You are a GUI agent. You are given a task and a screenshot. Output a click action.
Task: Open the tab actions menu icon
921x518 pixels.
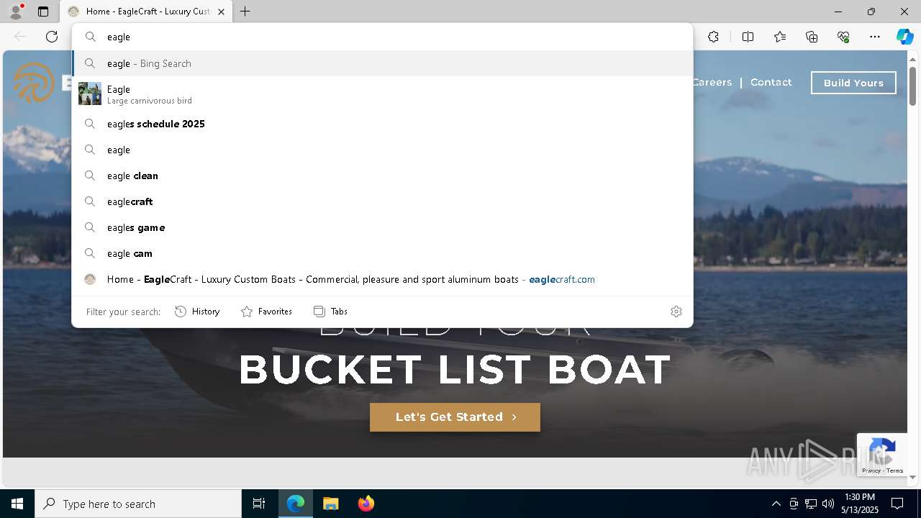click(43, 12)
